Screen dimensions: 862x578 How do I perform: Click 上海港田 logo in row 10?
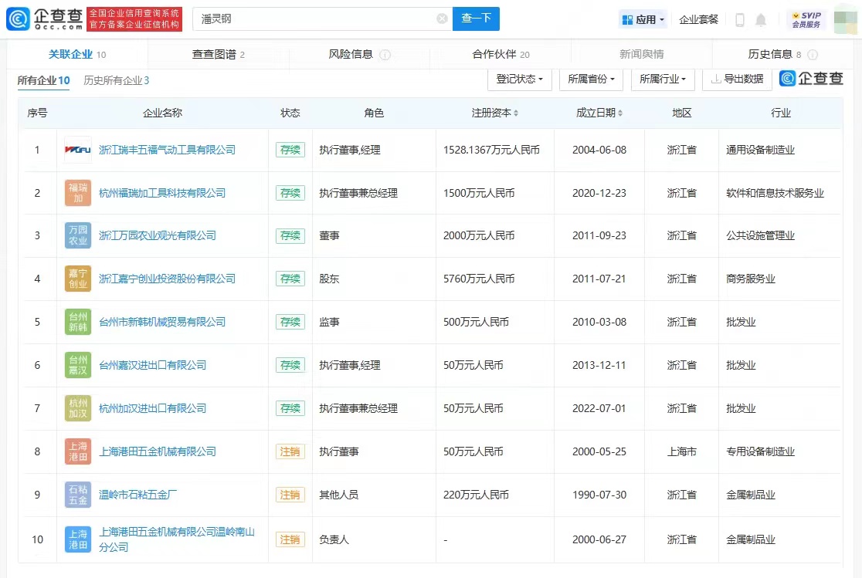click(77, 539)
